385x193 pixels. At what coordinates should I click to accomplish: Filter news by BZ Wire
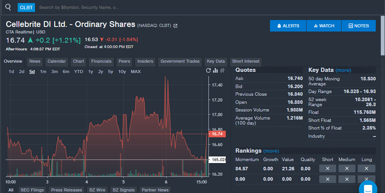coord(97,190)
